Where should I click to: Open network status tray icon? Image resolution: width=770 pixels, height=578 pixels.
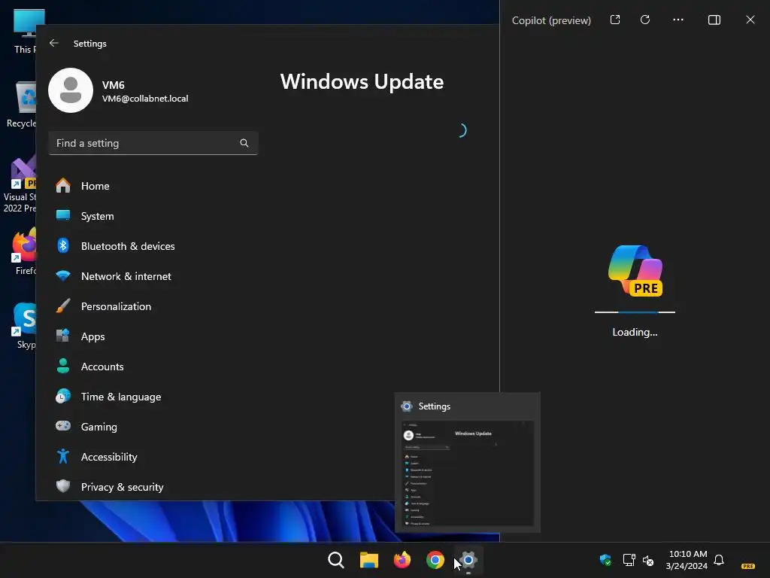pyautogui.click(x=629, y=560)
